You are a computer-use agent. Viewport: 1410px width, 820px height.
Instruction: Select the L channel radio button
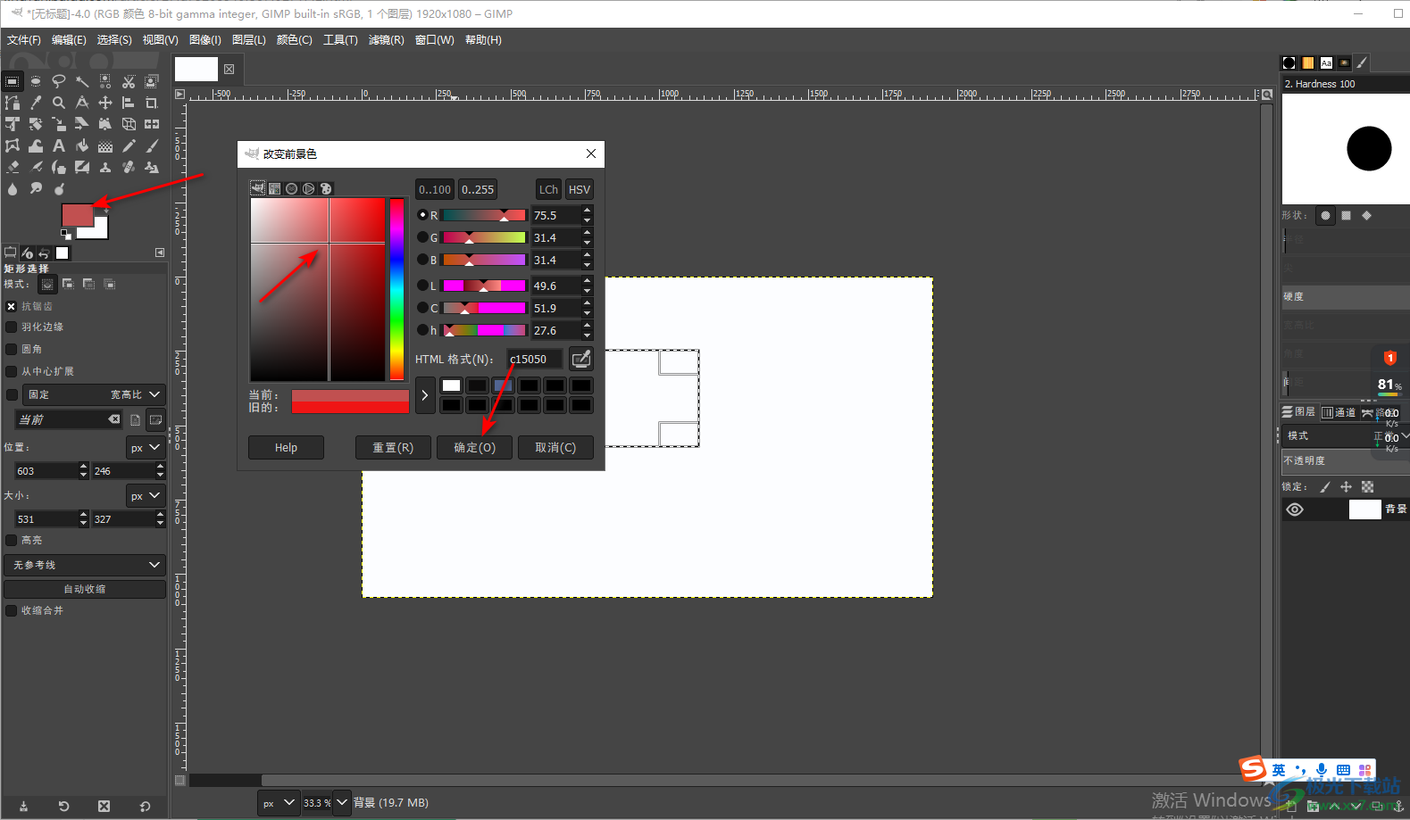point(422,286)
